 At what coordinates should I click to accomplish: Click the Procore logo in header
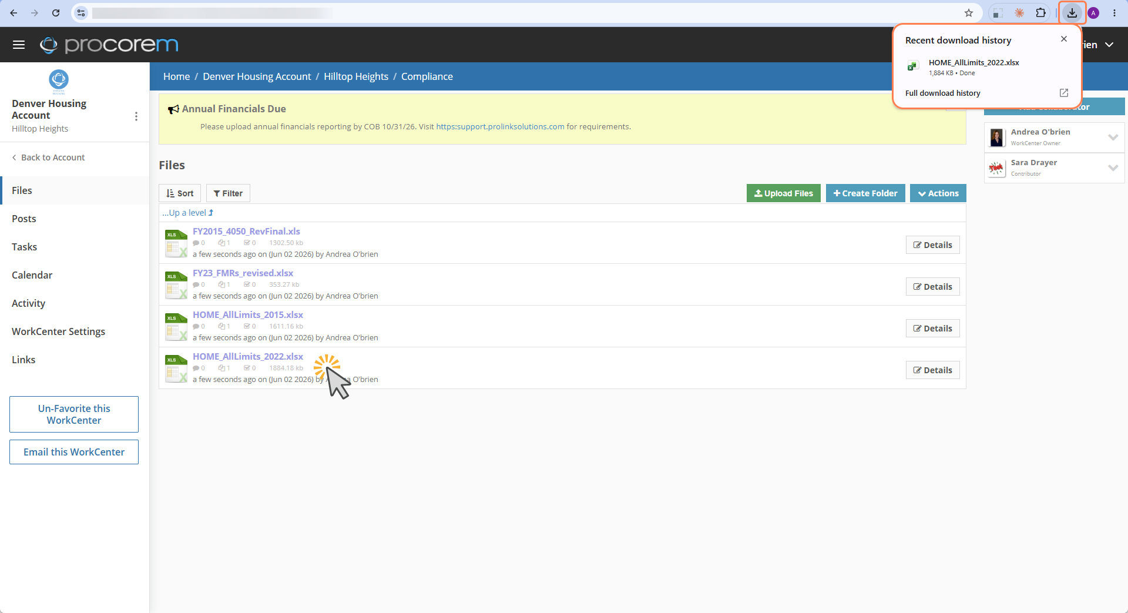109,45
